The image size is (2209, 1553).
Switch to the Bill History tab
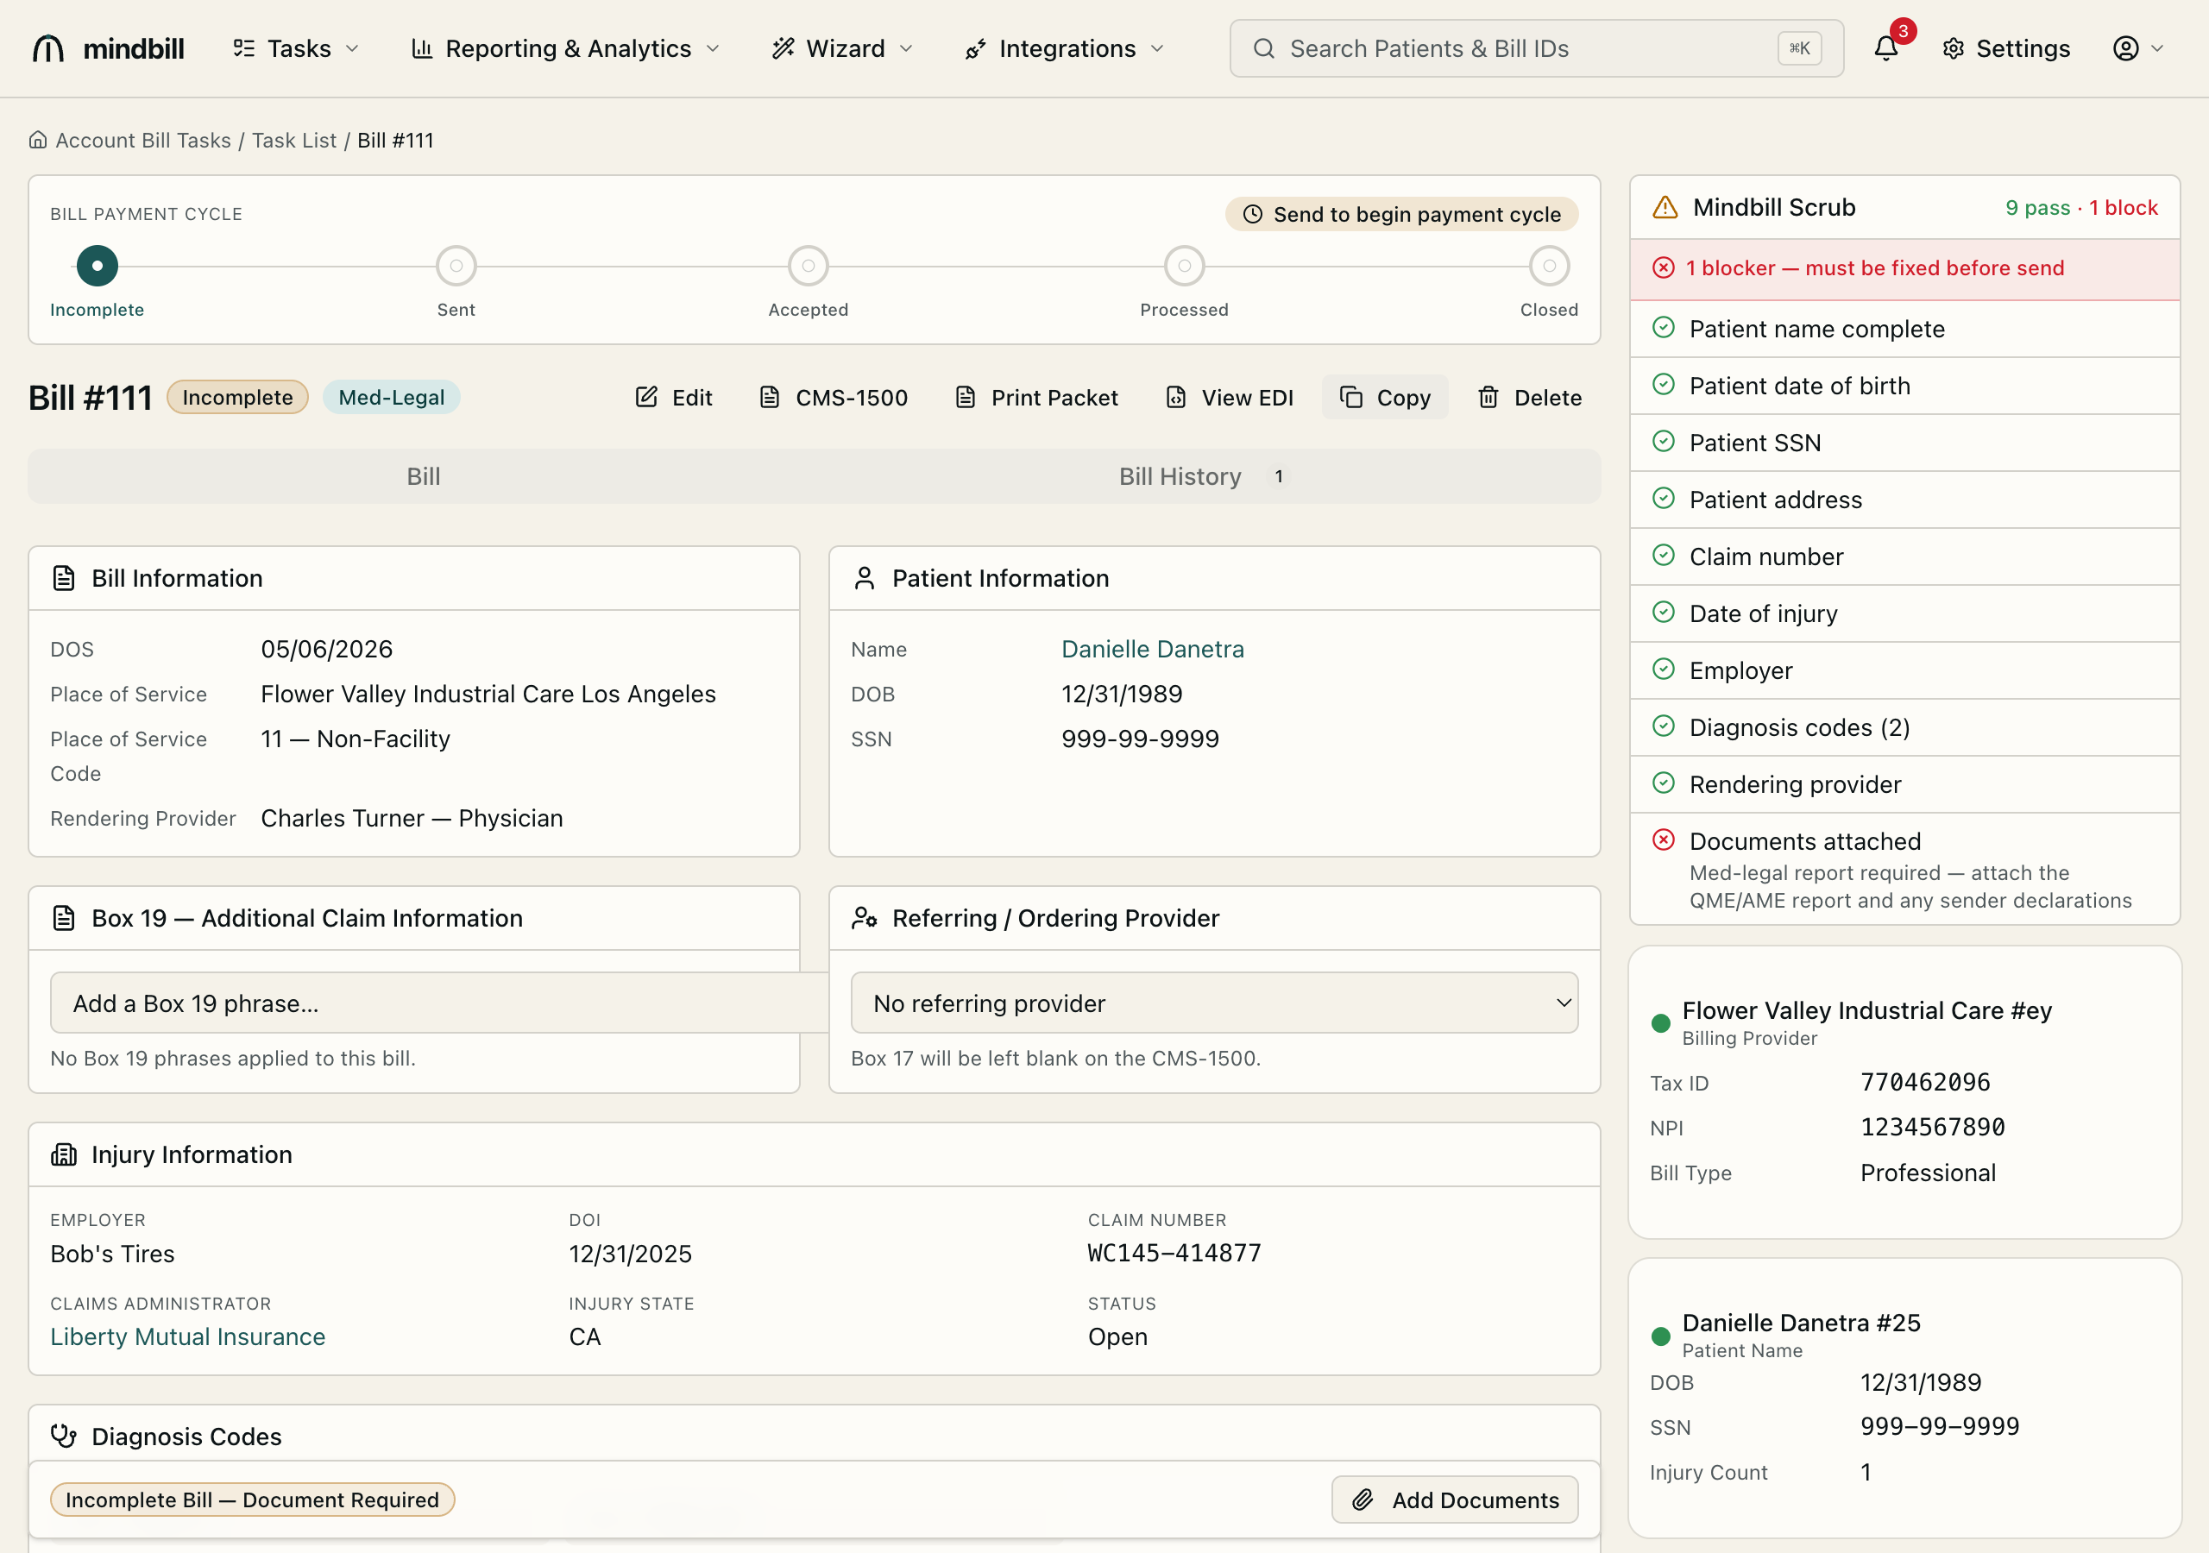pos(1205,475)
